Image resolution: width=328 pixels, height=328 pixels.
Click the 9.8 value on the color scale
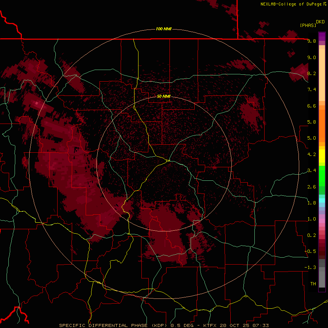point(312,41)
